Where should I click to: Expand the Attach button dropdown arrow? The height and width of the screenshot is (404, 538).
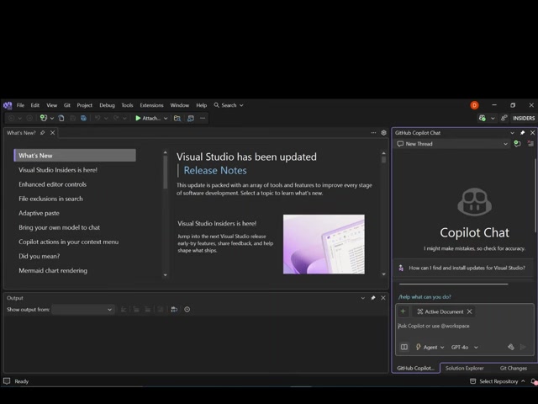pyautogui.click(x=166, y=118)
